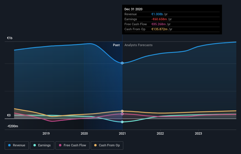Toggle the Earnings legend button

tap(42, 145)
